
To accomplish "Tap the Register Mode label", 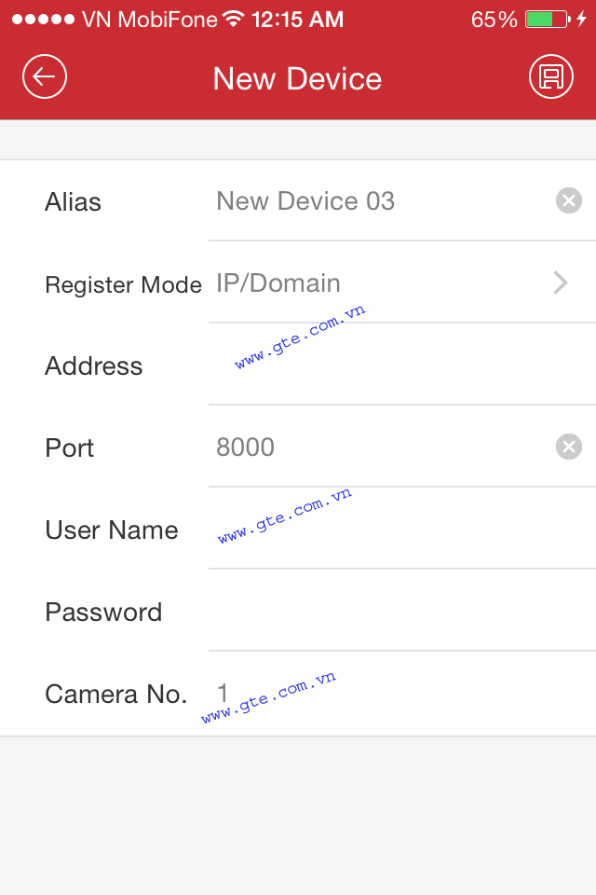I will pyautogui.click(x=123, y=284).
